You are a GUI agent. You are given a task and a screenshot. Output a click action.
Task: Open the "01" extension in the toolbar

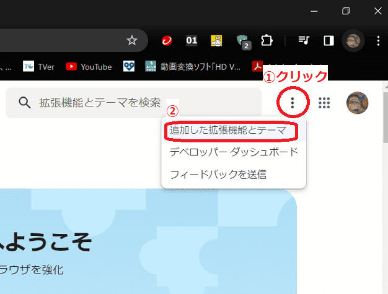(192, 41)
